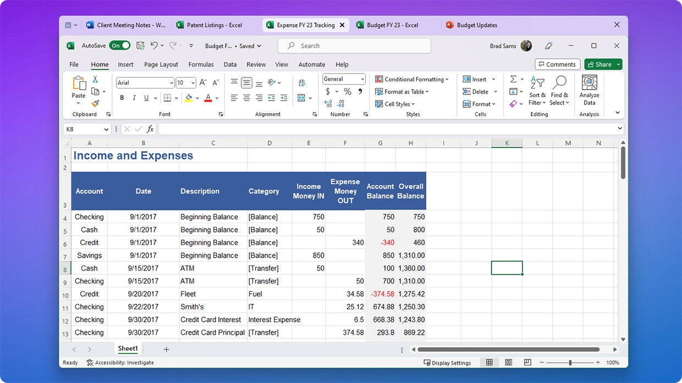This screenshot has width=682, height=383.
Task: Open the Comments pane
Action: coord(558,64)
